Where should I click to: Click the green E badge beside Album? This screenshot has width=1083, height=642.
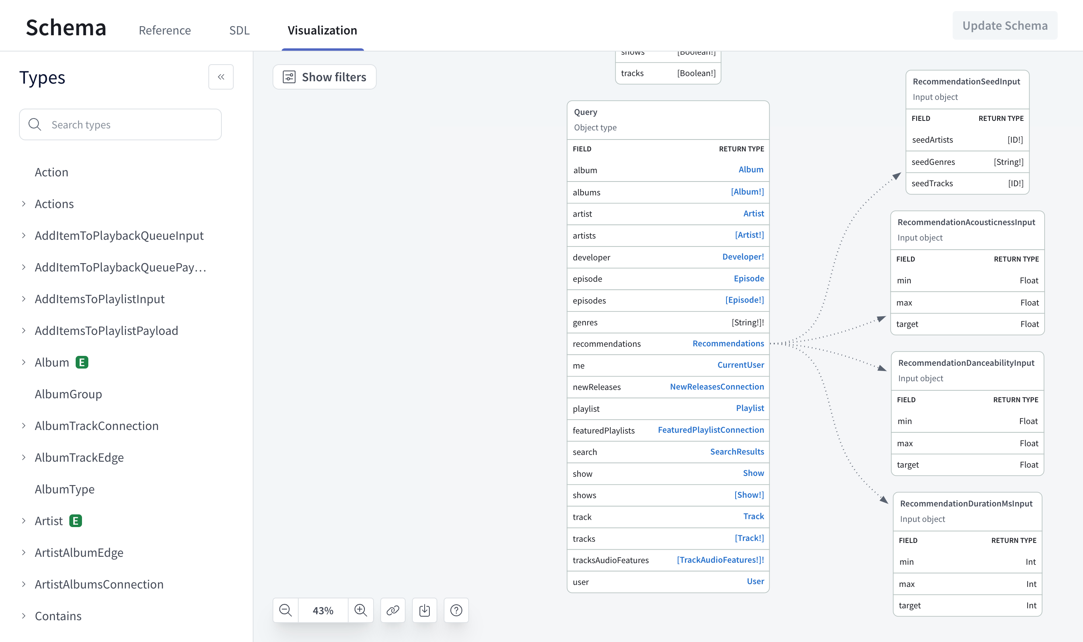point(82,362)
